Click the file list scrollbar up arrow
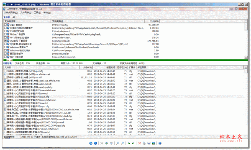This screenshot has height=150, width=251. coord(246,67)
